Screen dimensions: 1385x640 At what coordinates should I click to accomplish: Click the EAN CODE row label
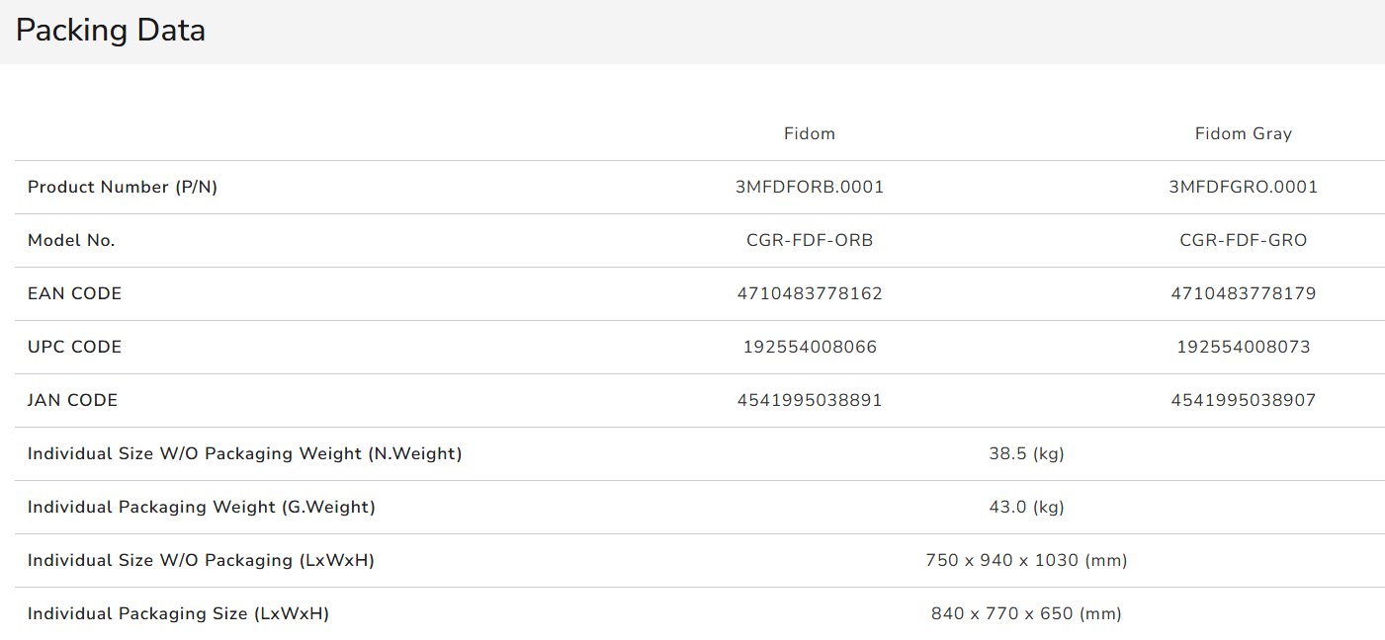click(x=75, y=293)
